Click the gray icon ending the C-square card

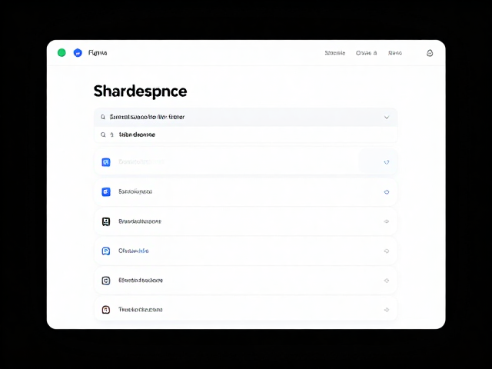387,281
